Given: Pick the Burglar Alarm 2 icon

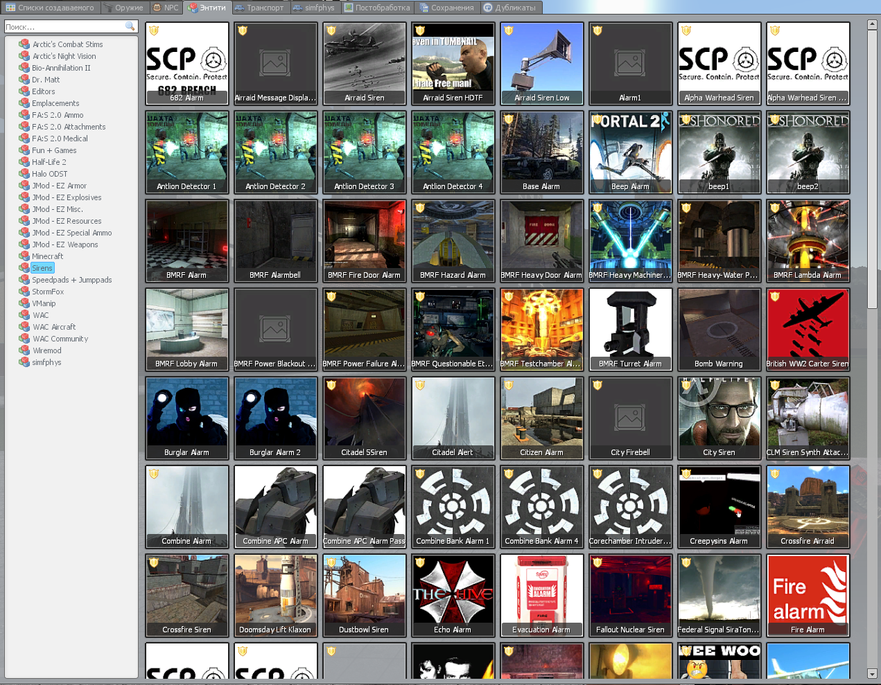Looking at the screenshot, I should pyautogui.click(x=276, y=418).
